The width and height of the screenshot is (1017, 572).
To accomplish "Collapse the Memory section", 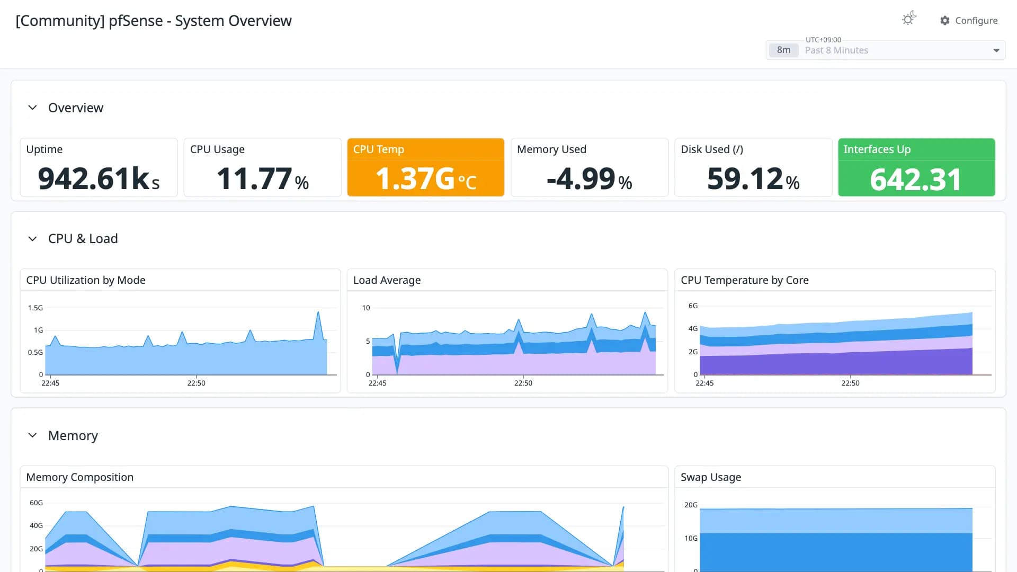I will point(32,435).
